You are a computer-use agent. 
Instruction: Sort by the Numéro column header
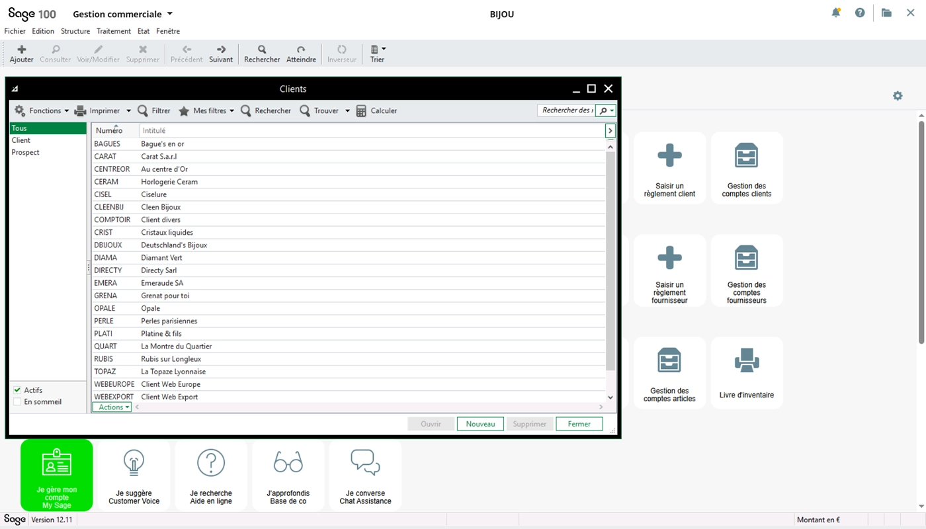click(115, 131)
